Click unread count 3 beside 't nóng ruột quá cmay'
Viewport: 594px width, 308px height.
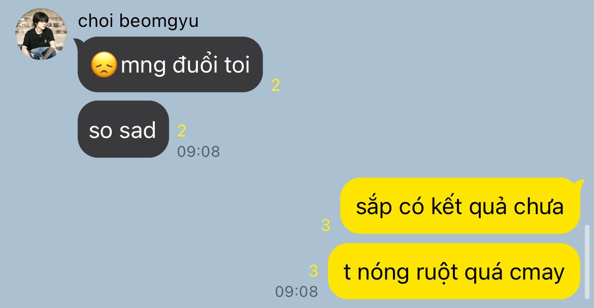[x=313, y=270]
